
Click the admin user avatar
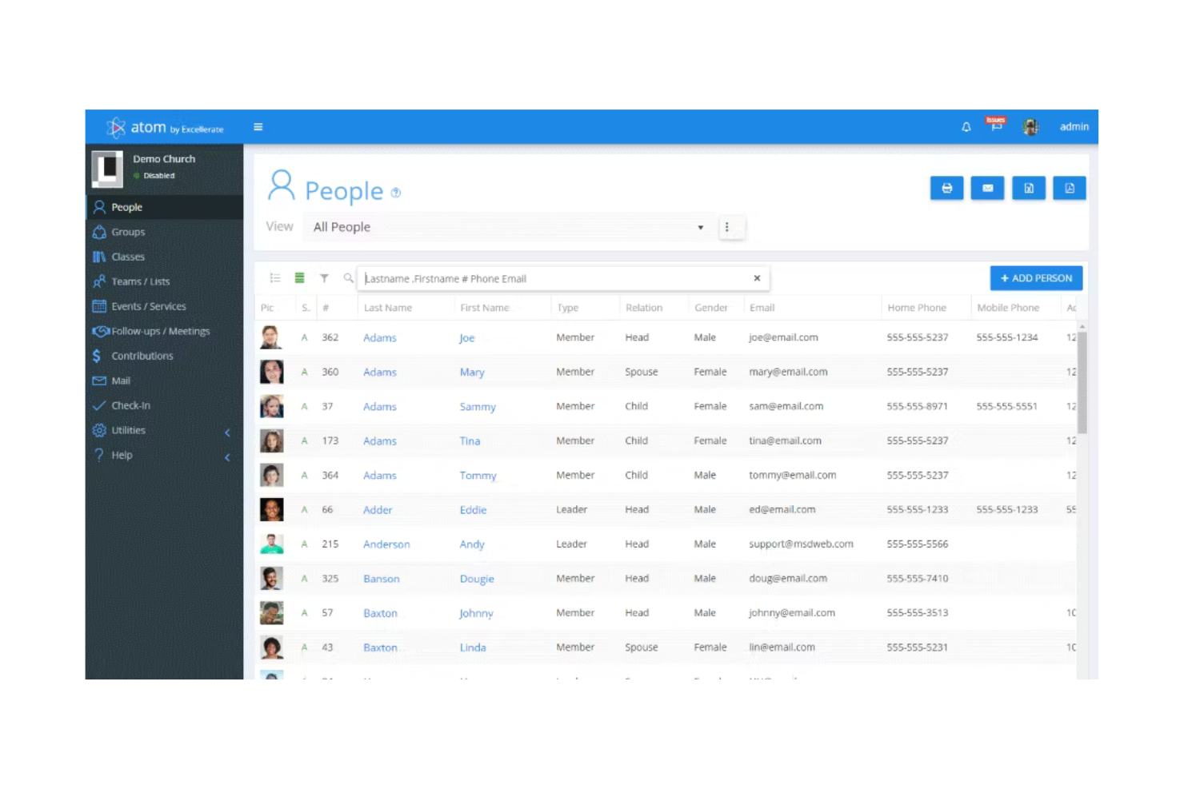[x=1031, y=126]
